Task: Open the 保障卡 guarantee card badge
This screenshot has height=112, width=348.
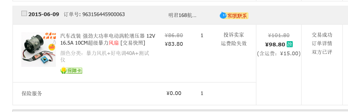Action: [71, 71]
